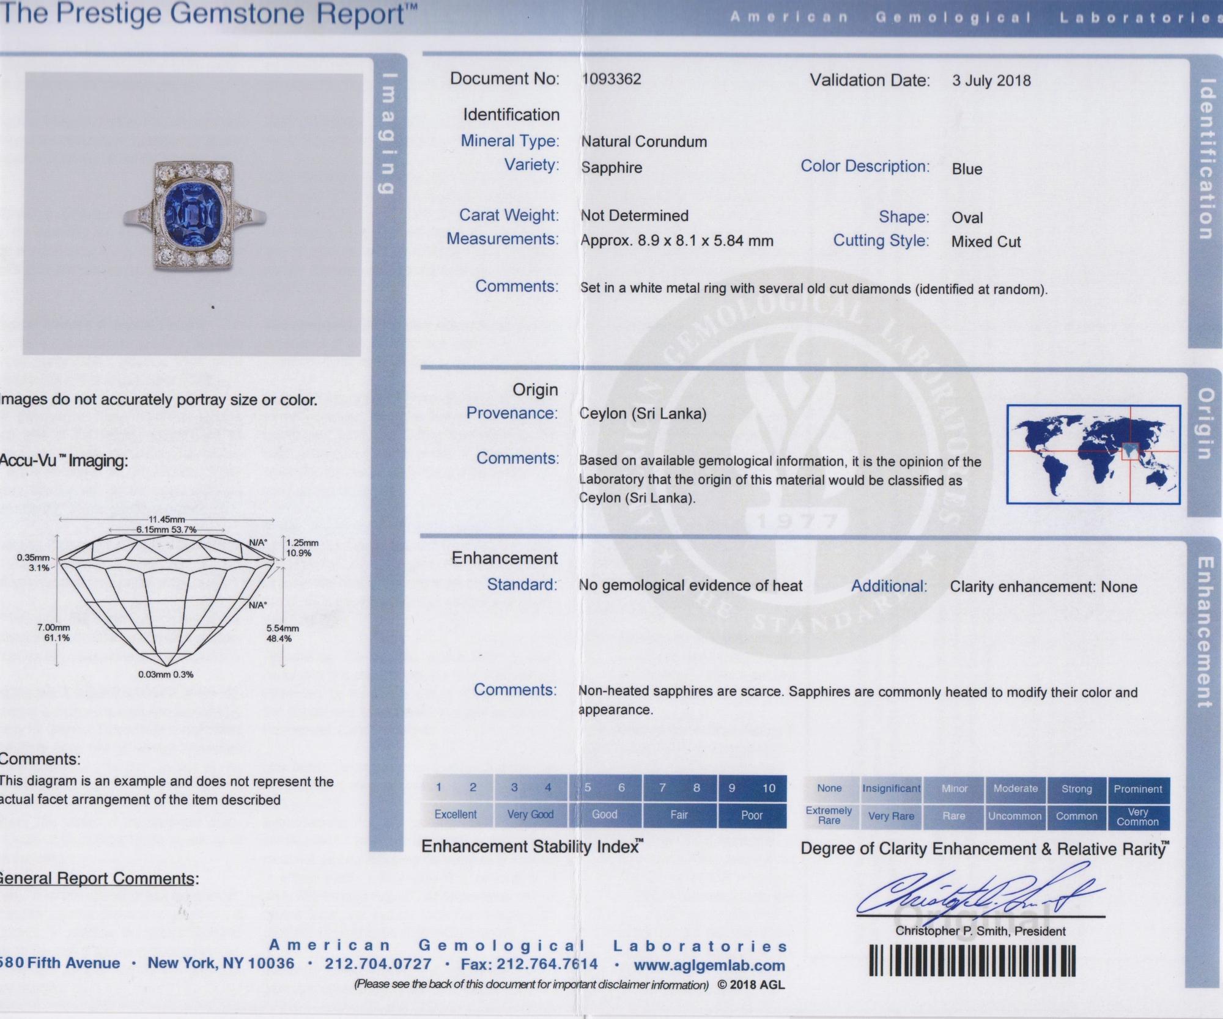The height and width of the screenshot is (1019, 1223).
Task: Click the Poor stability index cell
Action: pyautogui.click(x=752, y=815)
